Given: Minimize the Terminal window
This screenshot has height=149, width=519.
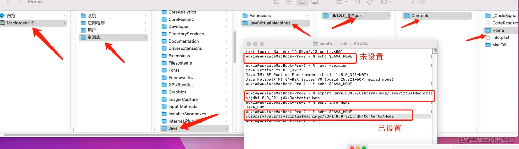Looking at the screenshot, I should (256, 44).
